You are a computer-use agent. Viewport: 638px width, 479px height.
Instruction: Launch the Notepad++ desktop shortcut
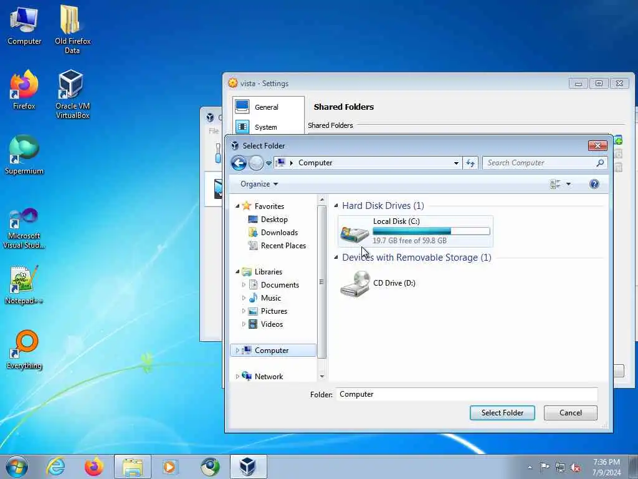pos(24,285)
